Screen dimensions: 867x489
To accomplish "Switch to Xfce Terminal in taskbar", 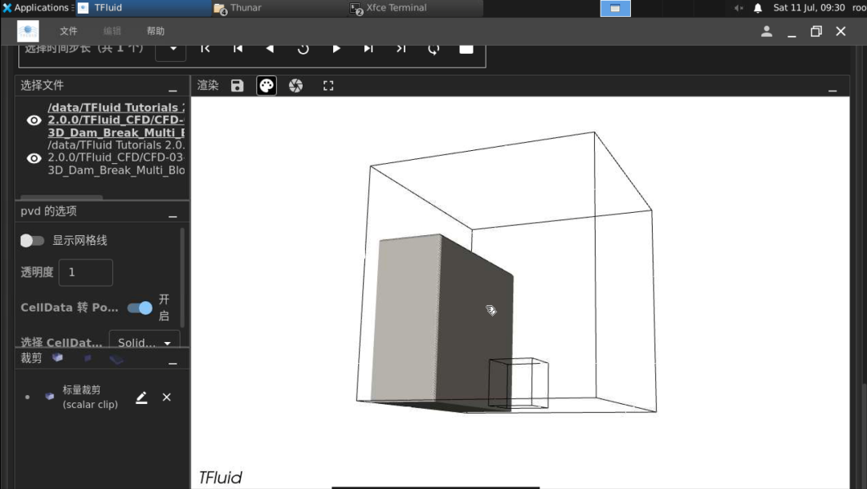I will [x=415, y=8].
